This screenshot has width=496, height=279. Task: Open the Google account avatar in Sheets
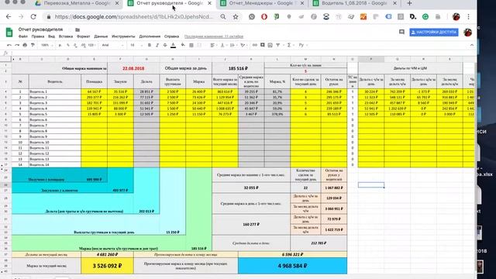click(x=468, y=33)
